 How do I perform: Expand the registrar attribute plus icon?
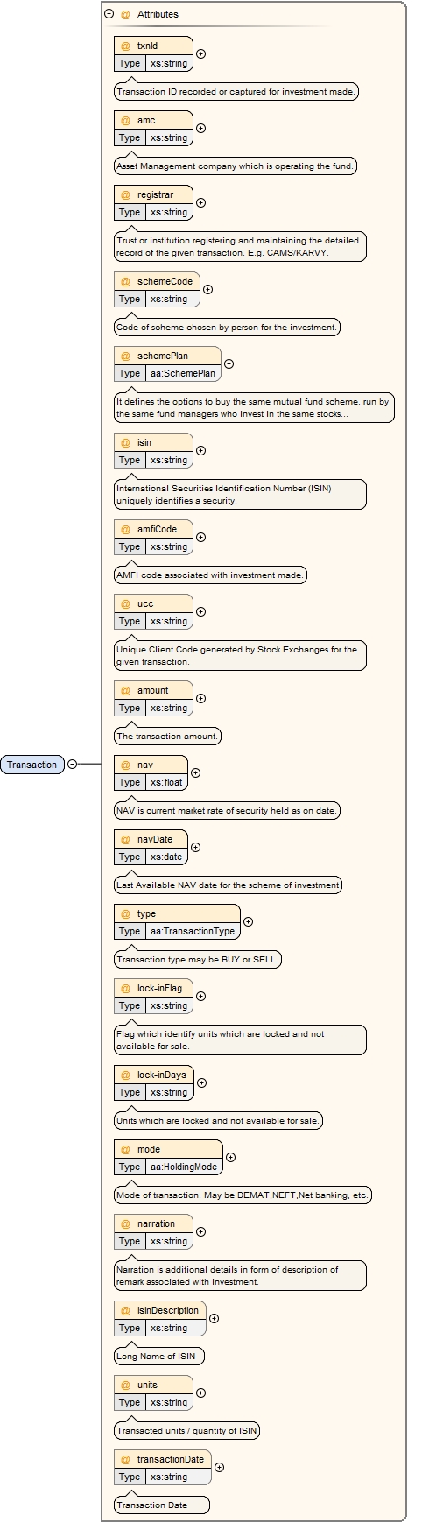pyautogui.click(x=201, y=202)
